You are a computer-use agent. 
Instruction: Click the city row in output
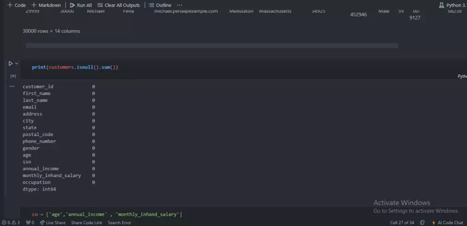pyautogui.click(x=59, y=121)
